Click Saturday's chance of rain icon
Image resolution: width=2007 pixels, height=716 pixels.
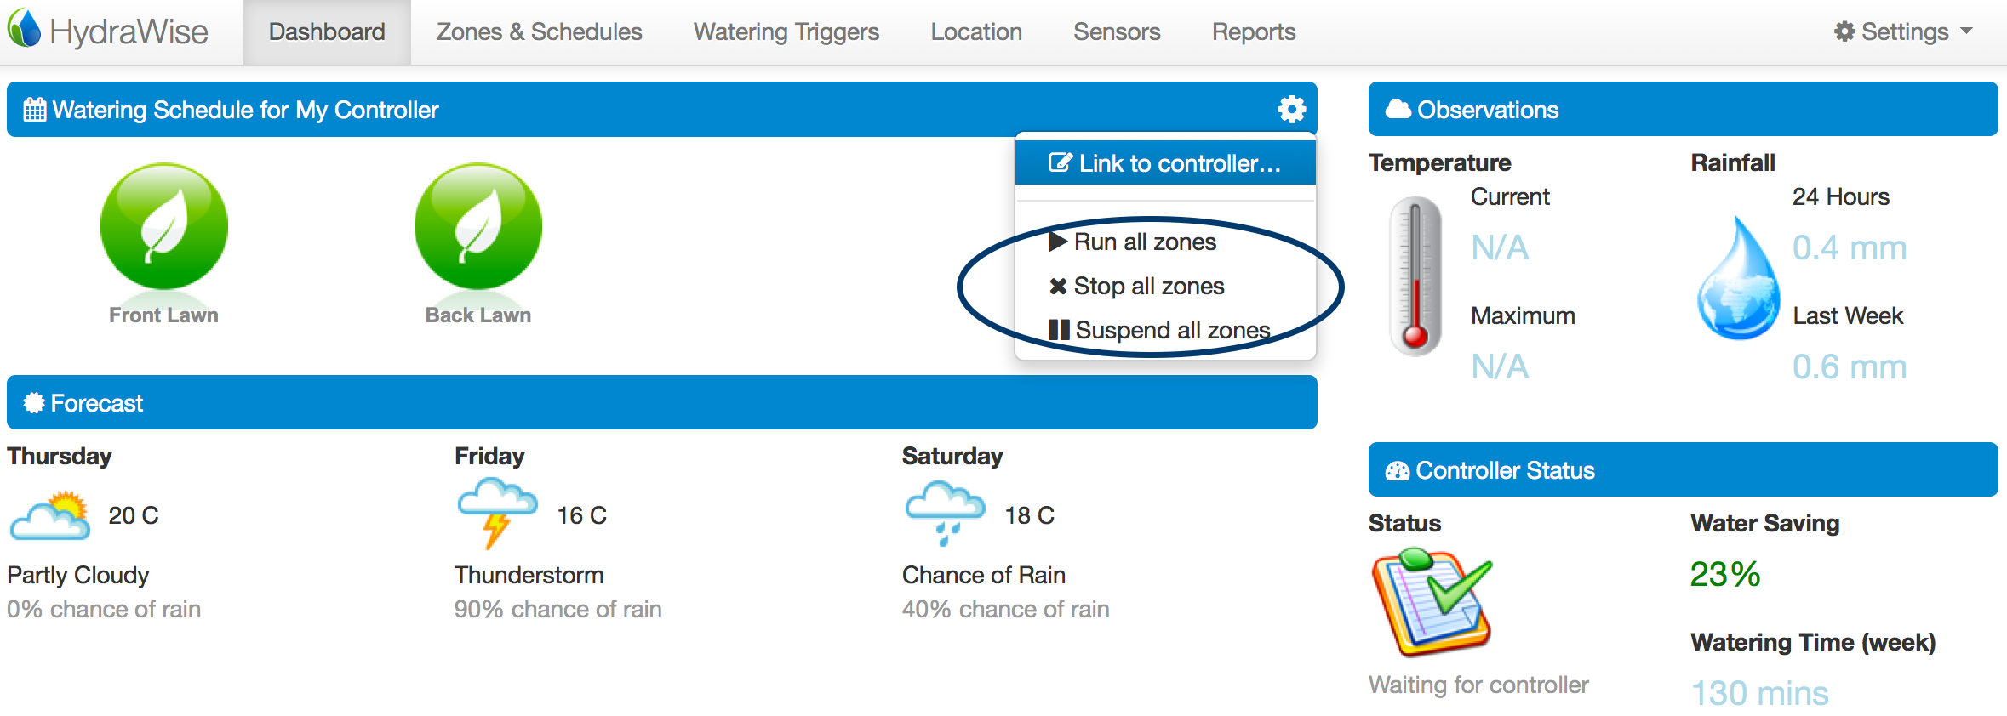[945, 512]
